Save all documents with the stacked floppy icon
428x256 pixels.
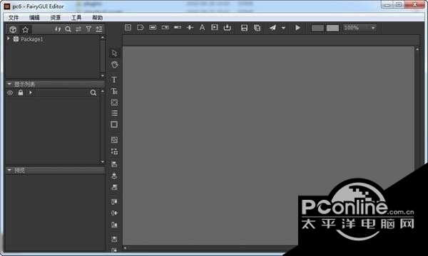257,28
